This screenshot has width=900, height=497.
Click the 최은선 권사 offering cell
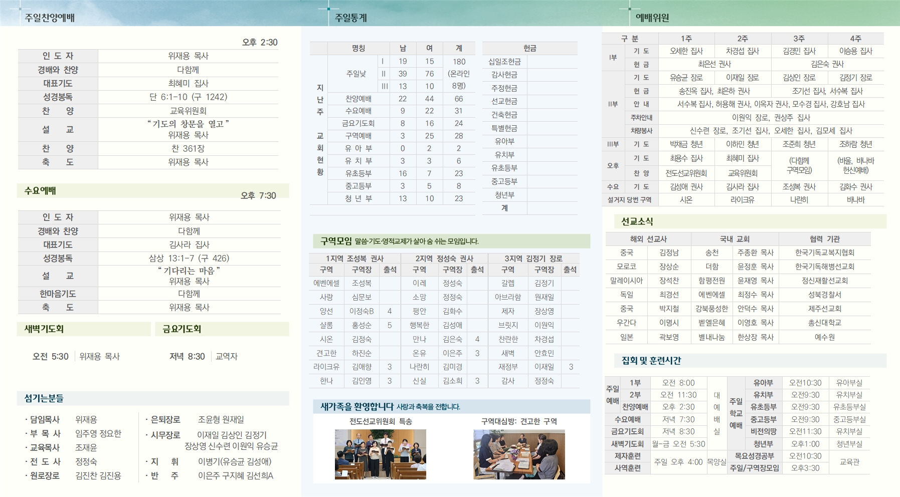(x=714, y=64)
